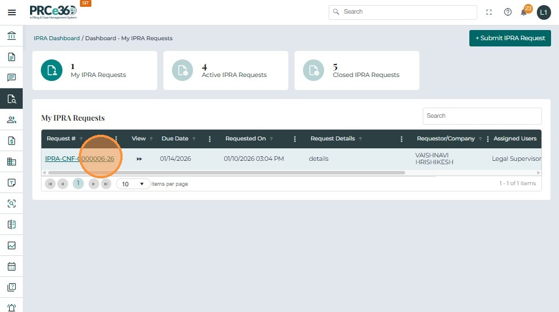Viewport: 559px width, 312px height.
Task: Open the chat messages sidebar icon
Action: 11,78
